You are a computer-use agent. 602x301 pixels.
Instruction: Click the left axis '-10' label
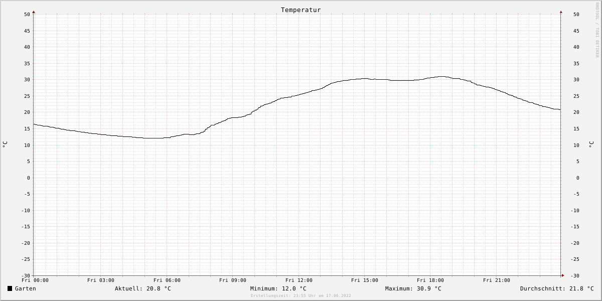[26, 211]
